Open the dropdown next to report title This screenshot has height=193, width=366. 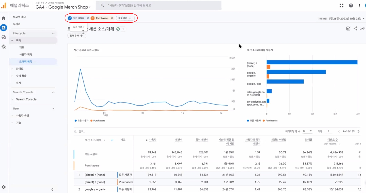[123, 29]
